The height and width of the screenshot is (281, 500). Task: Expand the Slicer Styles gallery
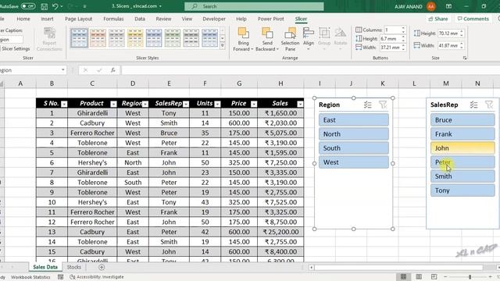pyautogui.click(x=222, y=45)
